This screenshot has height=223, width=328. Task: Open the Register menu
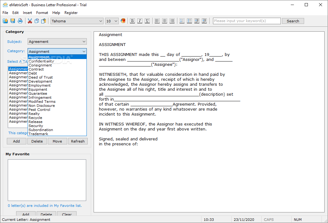71,13
